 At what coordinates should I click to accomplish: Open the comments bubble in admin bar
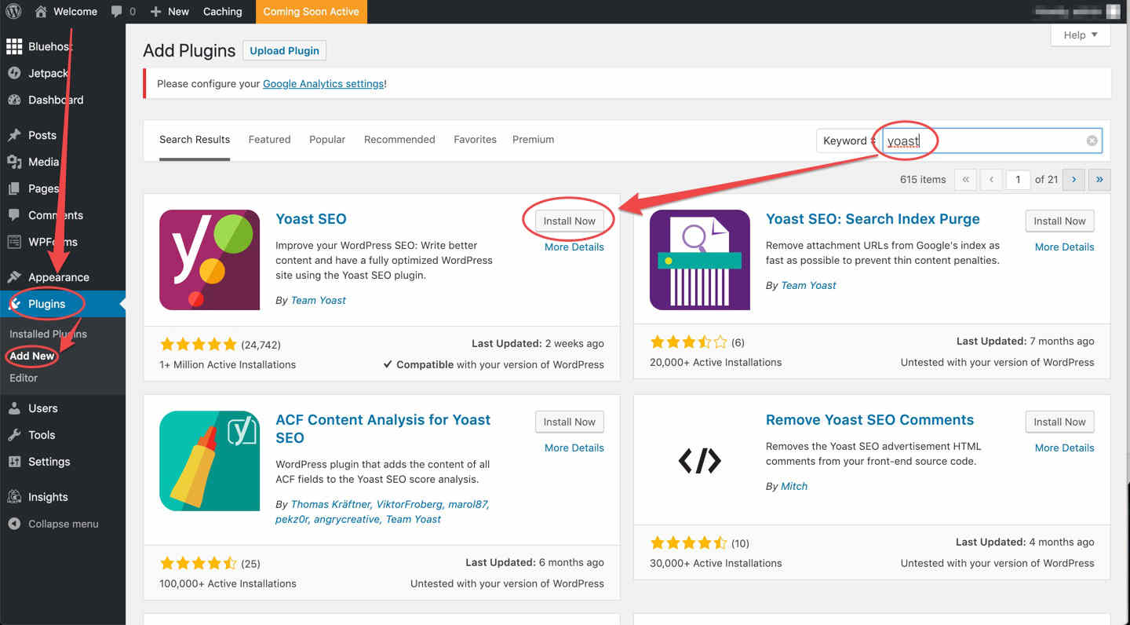pyautogui.click(x=123, y=12)
